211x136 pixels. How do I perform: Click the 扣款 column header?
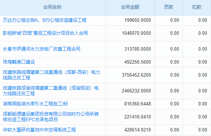pyautogui.click(x=197, y=7)
